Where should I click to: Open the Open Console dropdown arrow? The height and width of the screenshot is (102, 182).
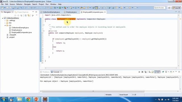(x=173, y=72)
